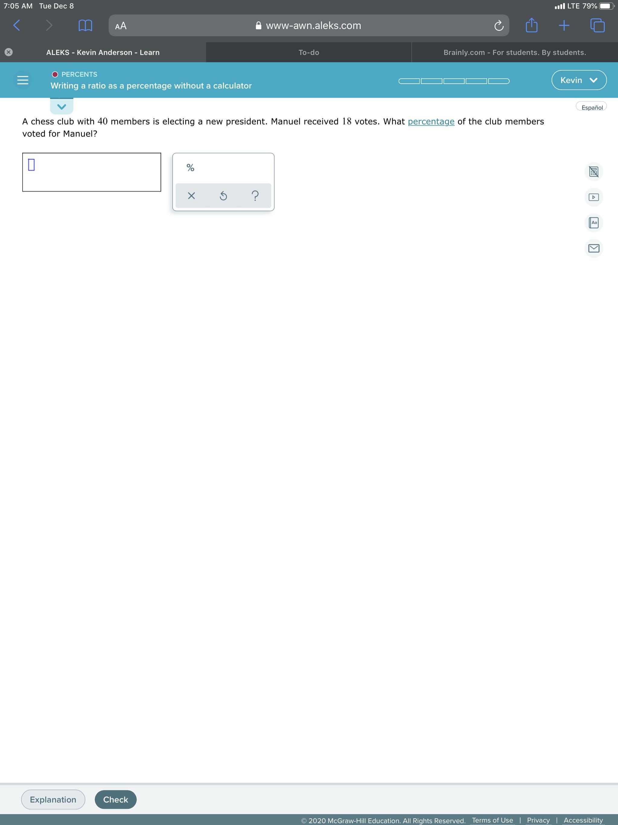
Task: Undo the last answer entry
Action: tap(223, 195)
